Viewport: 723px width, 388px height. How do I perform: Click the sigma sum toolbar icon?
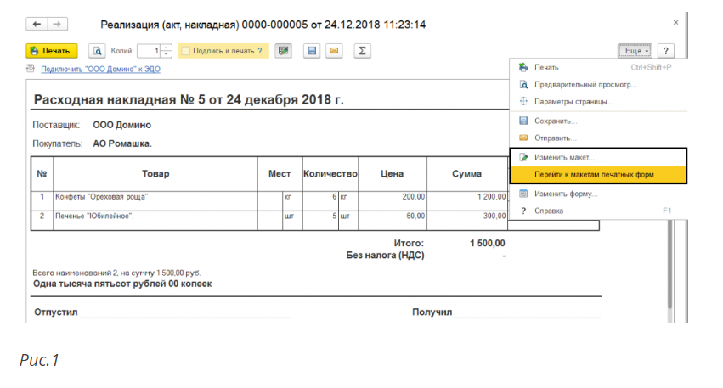(x=362, y=51)
